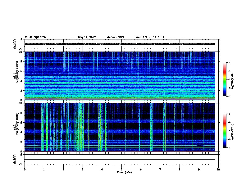Click the ch.1 spectrogram color bar
Screen dimensions: 246x190
[225, 79]
